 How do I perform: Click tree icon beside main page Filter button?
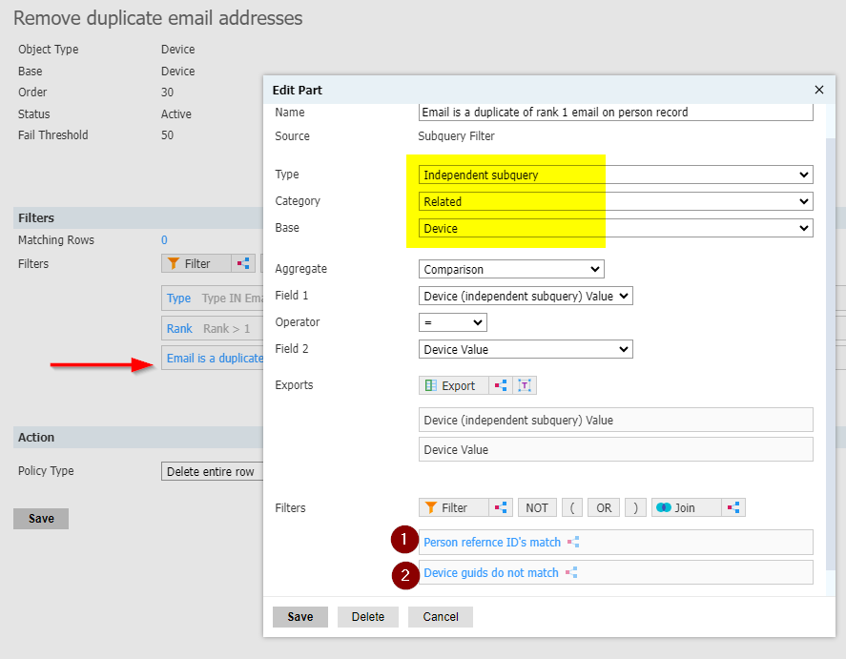pos(243,263)
